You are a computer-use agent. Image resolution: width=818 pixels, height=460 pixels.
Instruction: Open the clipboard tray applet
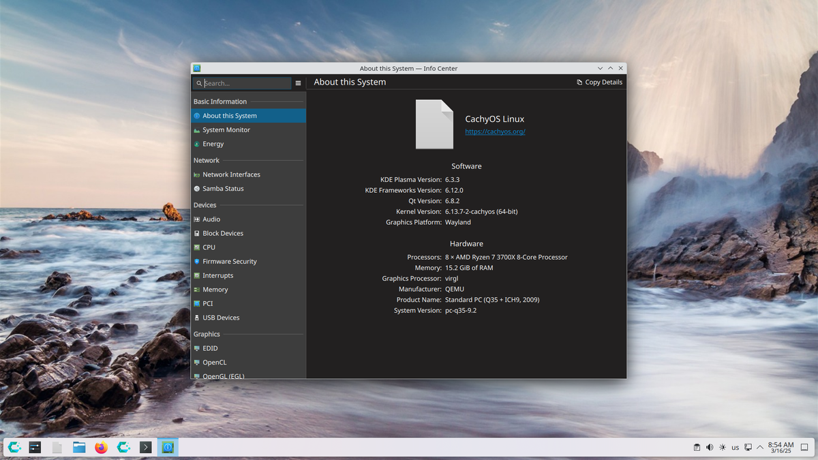[697, 448]
